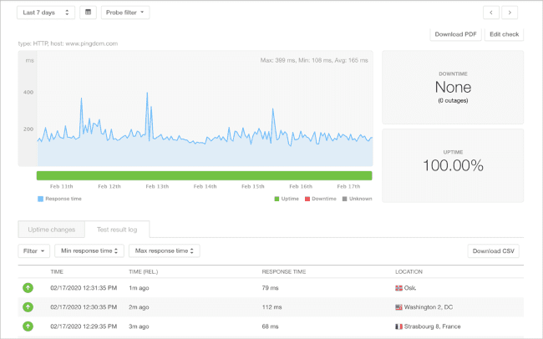
Task: Click the green uptime status bar
Action: tap(205, 175)
